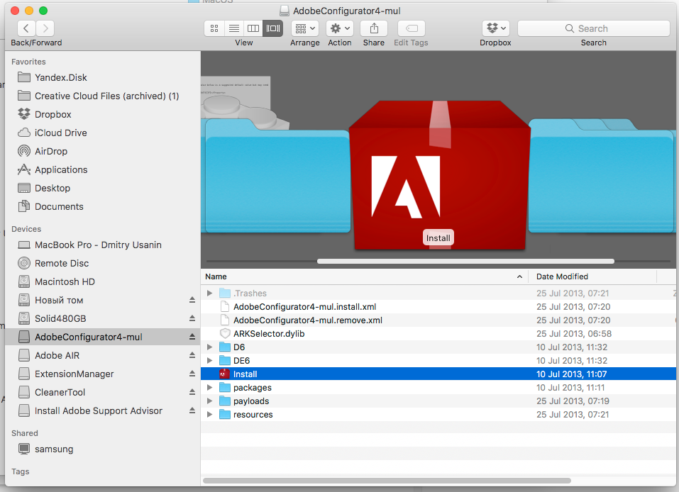Eject the CleanerTool disk

click(192, 393)
